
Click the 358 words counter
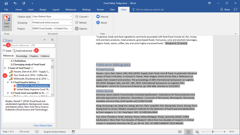point(24,132)
